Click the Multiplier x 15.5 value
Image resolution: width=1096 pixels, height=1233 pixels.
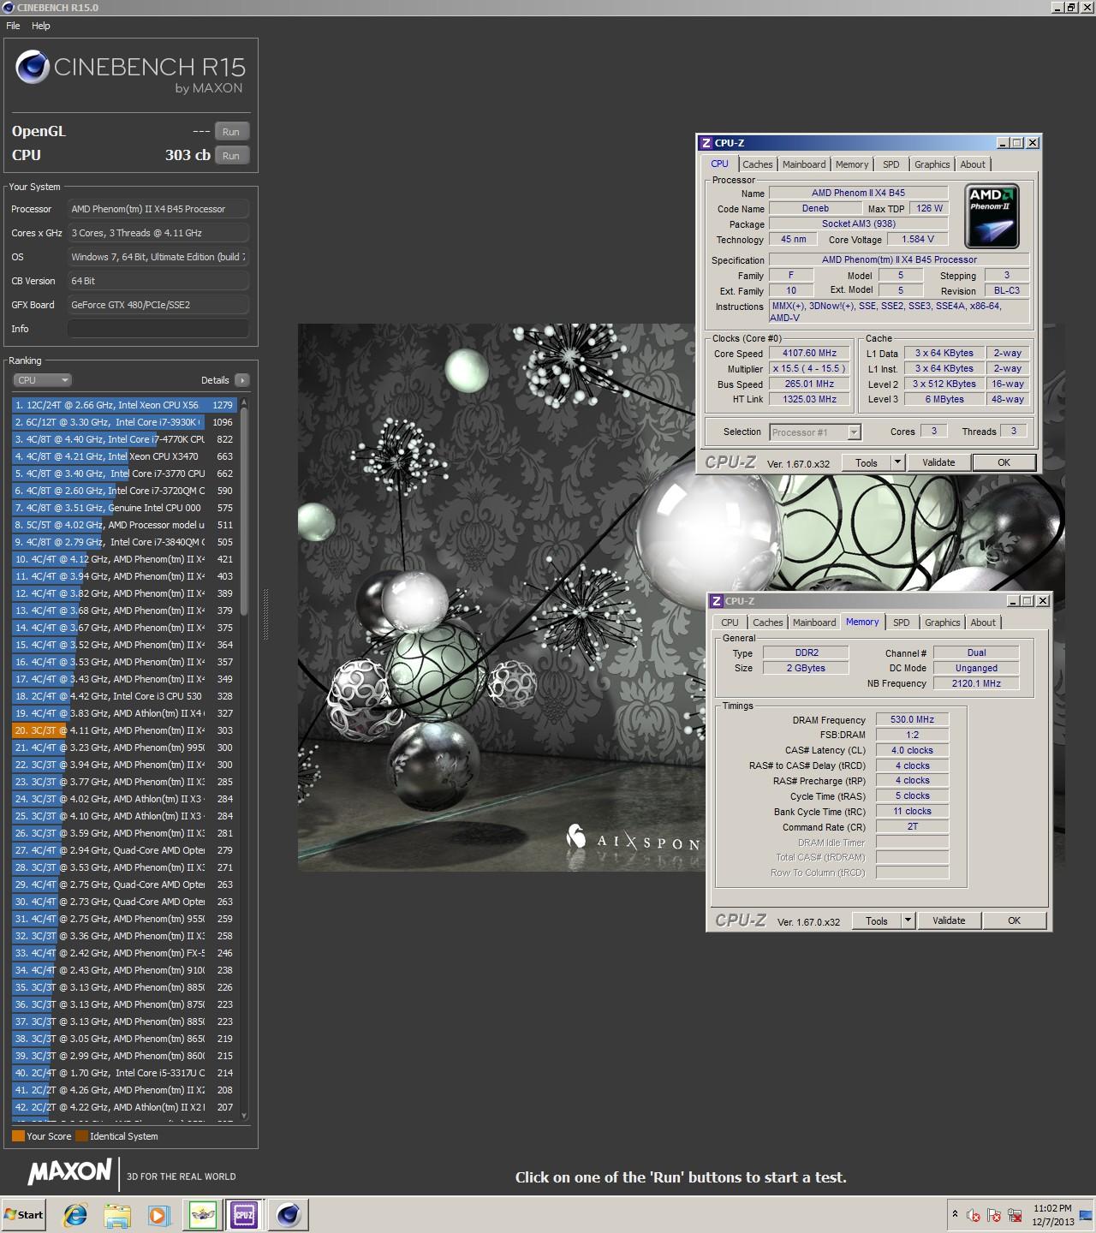tap(809, 368)
